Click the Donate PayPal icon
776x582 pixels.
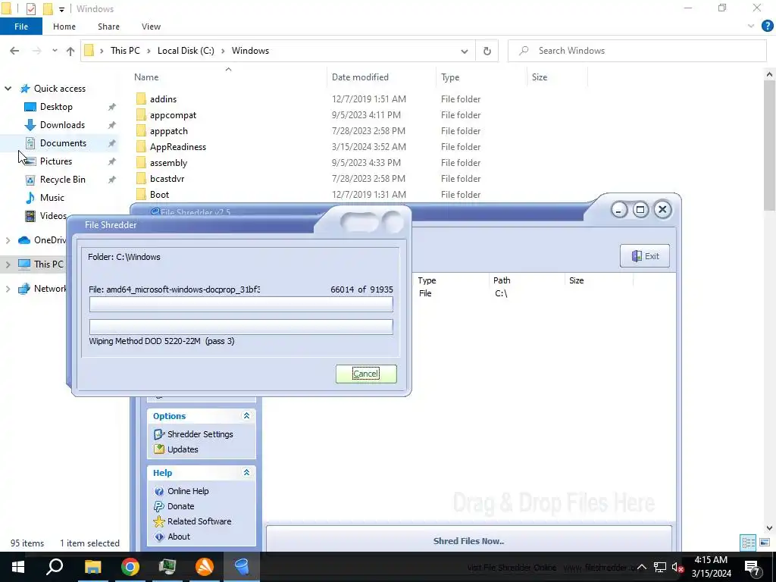[159, 506]
